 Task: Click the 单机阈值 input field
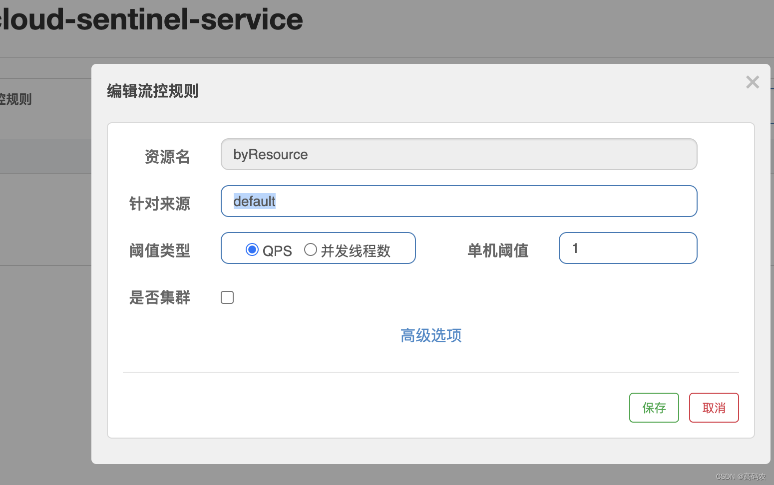[628, 248]
